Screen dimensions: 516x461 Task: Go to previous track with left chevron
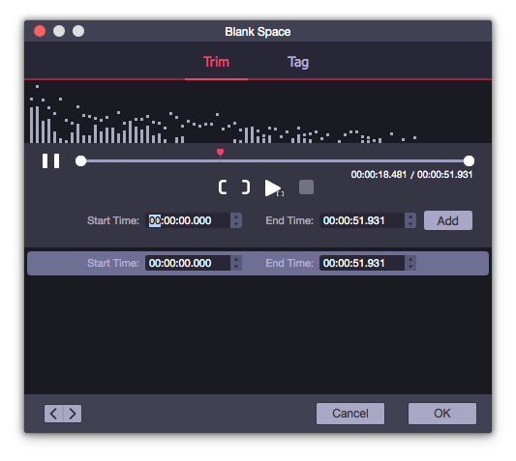point(53,414)
